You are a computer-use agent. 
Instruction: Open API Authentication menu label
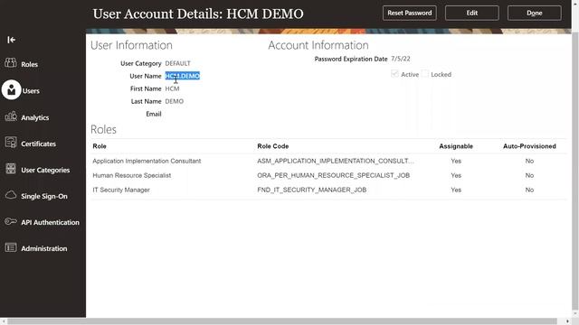point(50,222)
